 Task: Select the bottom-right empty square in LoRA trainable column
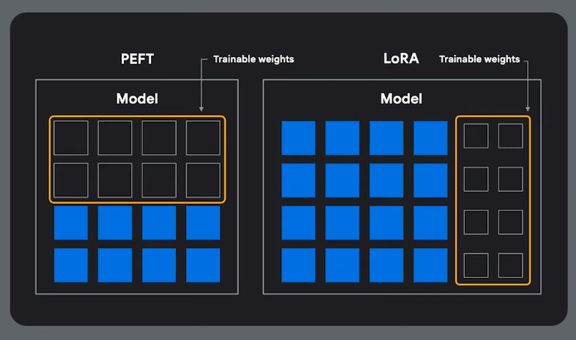point(510,265)
